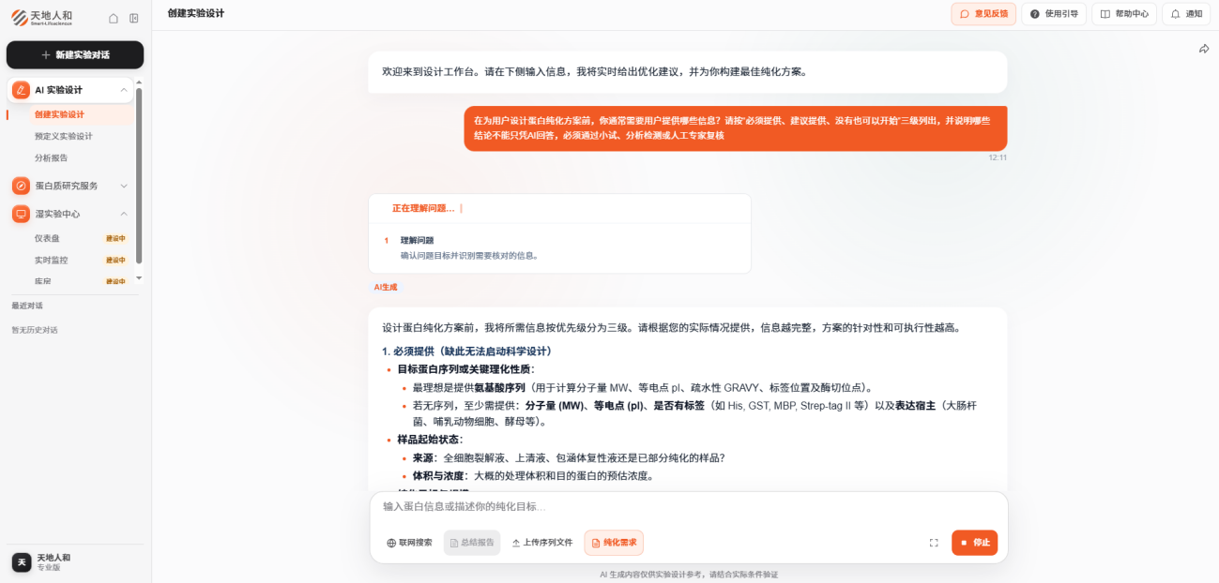This screenshot has width=1219, height=583.
Task: Click the orange user message bubble
Action: coord(736,128)
